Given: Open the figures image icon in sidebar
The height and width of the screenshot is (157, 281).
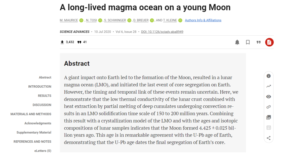Looking at the screenshot, I should tap(269, 117).
